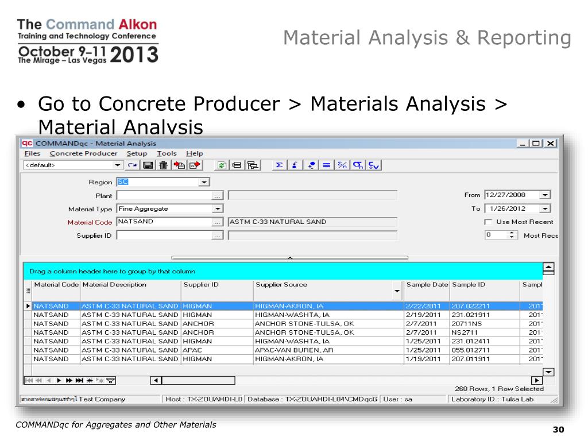Click the column chooser grid icon
The height and width of the screenshot is (441, 588).
[x=28, y=291]
